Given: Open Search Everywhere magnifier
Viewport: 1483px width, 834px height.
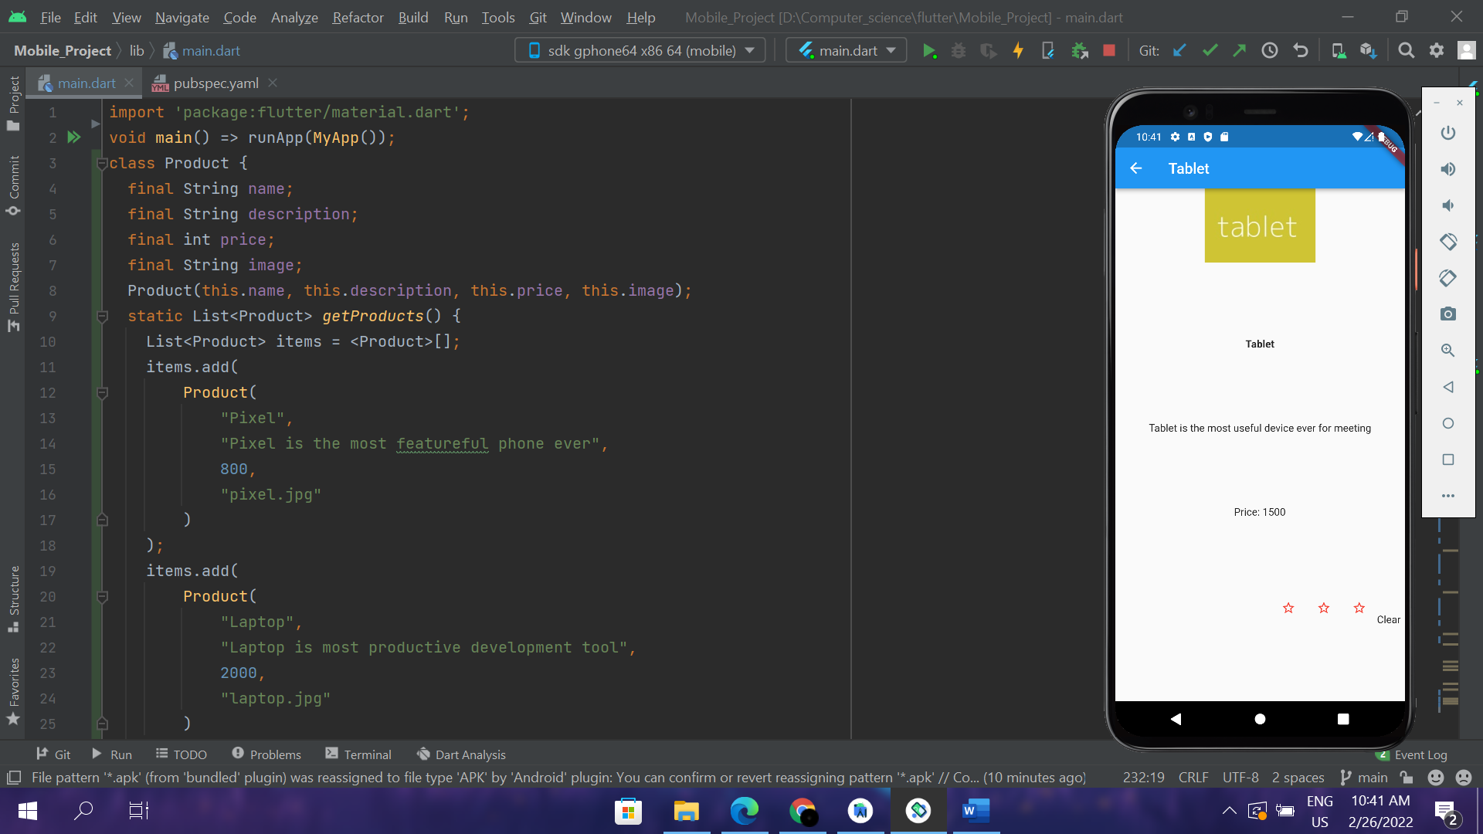Looking at the screenshot, I should coord(1407,49).
